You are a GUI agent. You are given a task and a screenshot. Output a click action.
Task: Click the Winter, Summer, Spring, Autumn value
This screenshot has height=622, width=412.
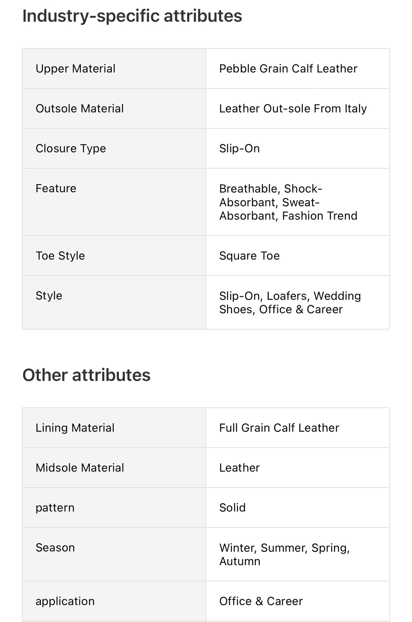[284, 554]
